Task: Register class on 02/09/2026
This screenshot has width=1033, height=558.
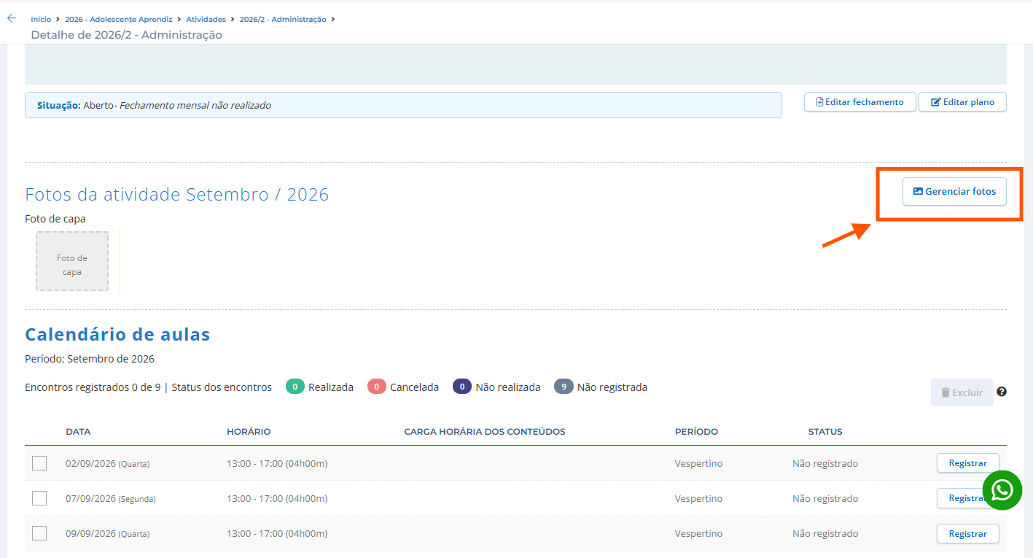Action: point(967,463)
